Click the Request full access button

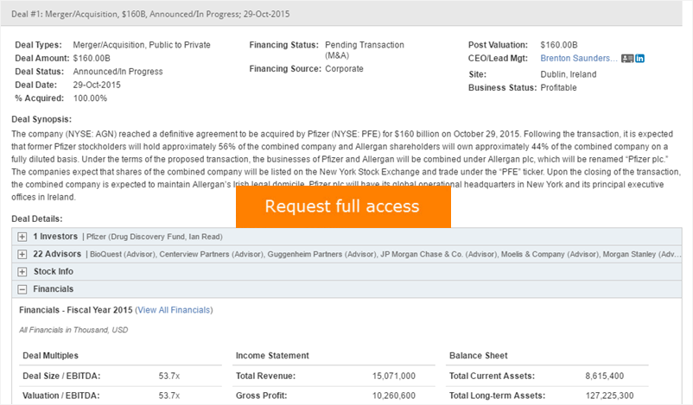[343, 206]
